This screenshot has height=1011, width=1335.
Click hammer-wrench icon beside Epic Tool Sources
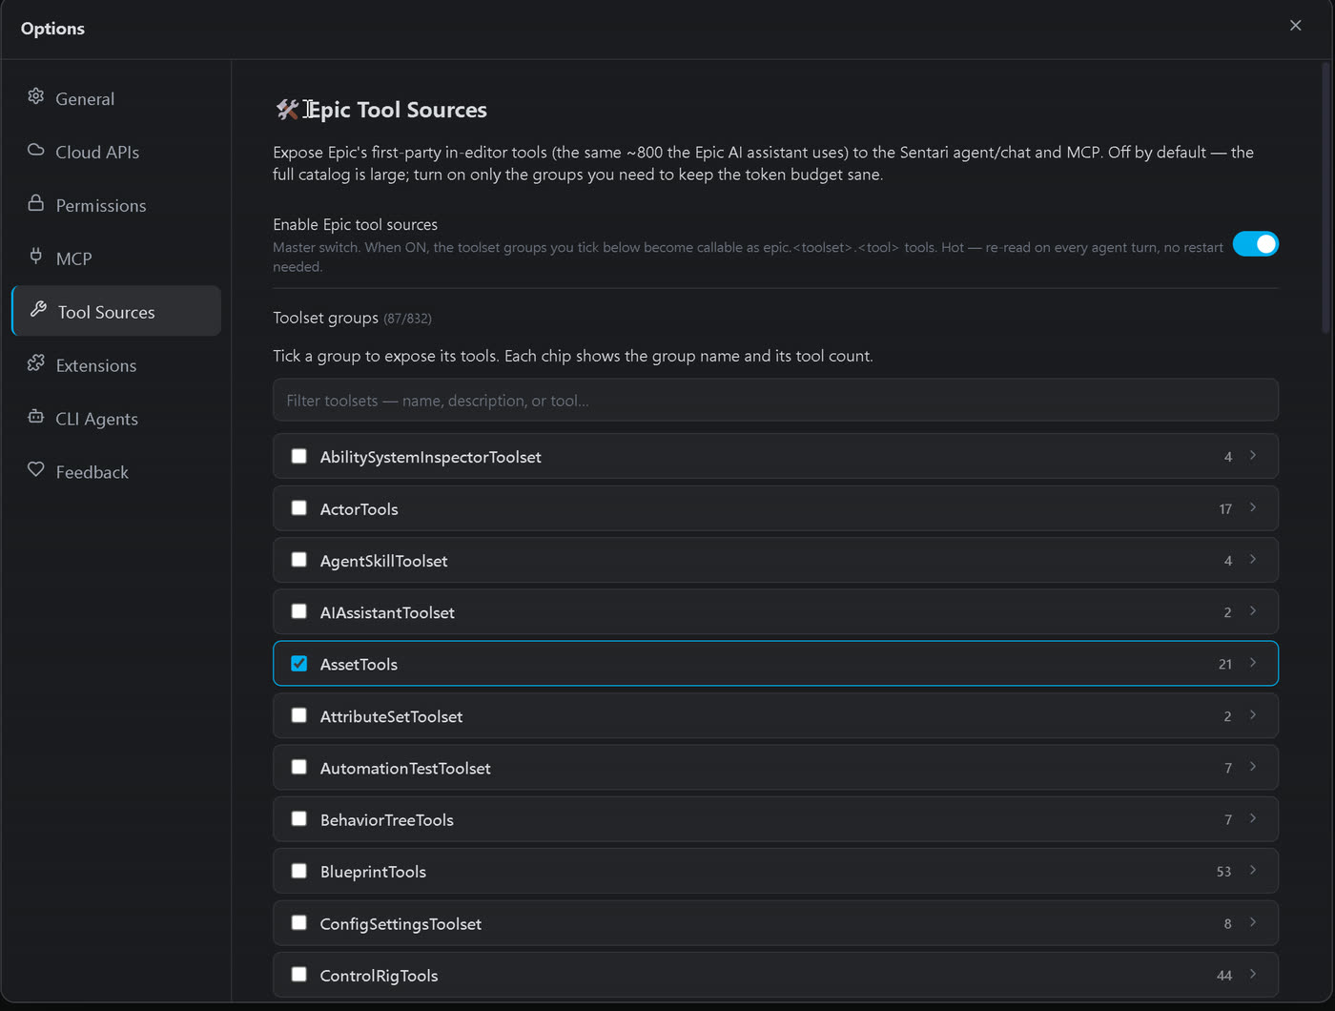click(287, 110)
